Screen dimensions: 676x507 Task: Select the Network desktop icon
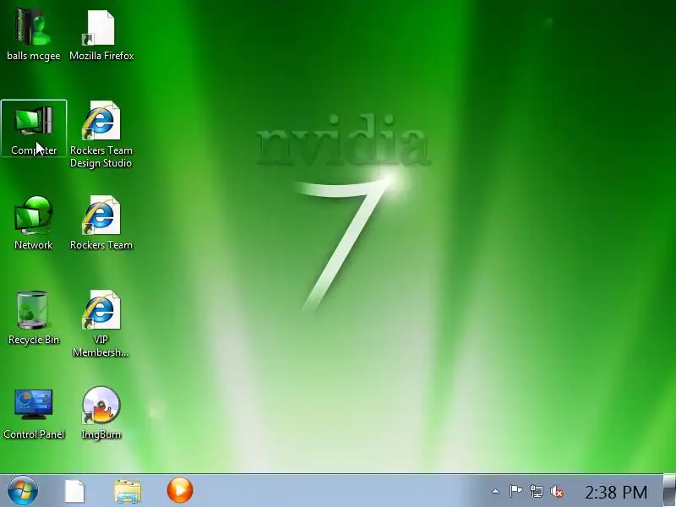(x=34, y=223)
